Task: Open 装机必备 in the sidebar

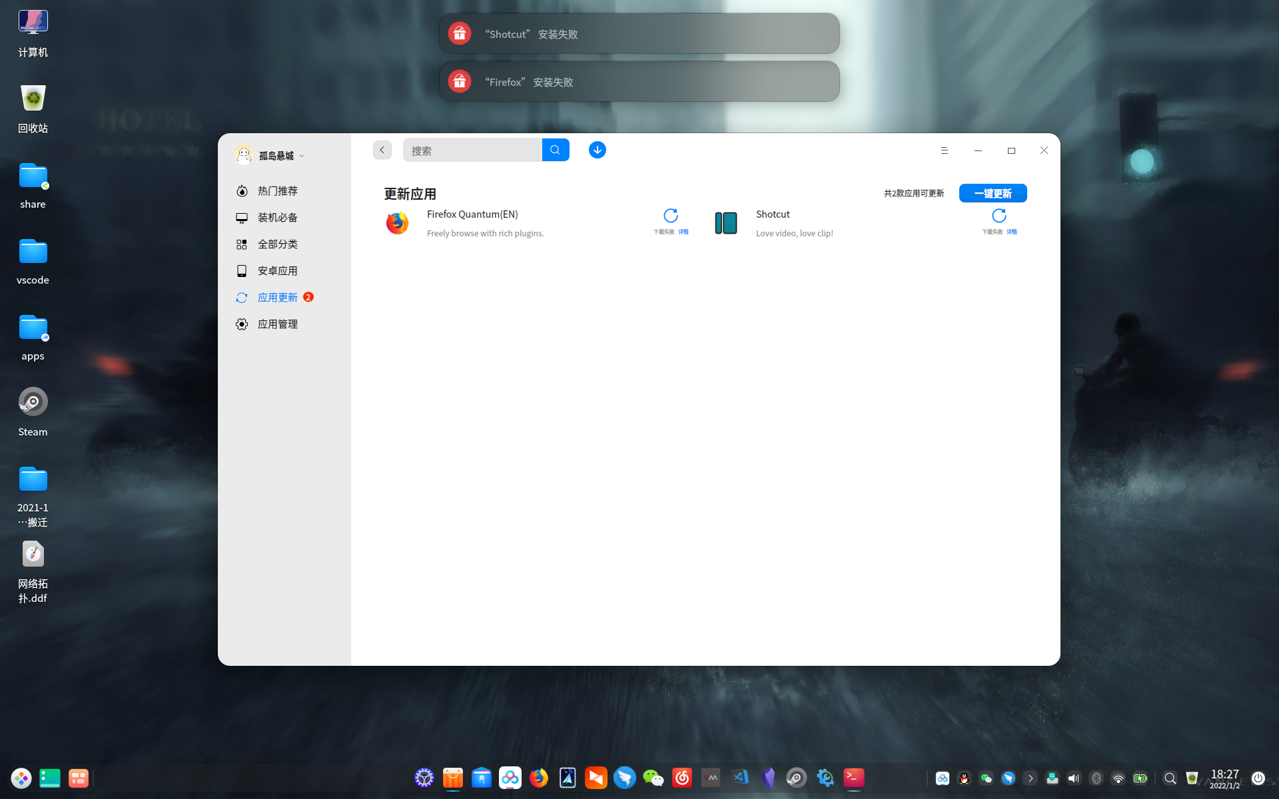Action: pyautogui.click(x=277, y=218)
